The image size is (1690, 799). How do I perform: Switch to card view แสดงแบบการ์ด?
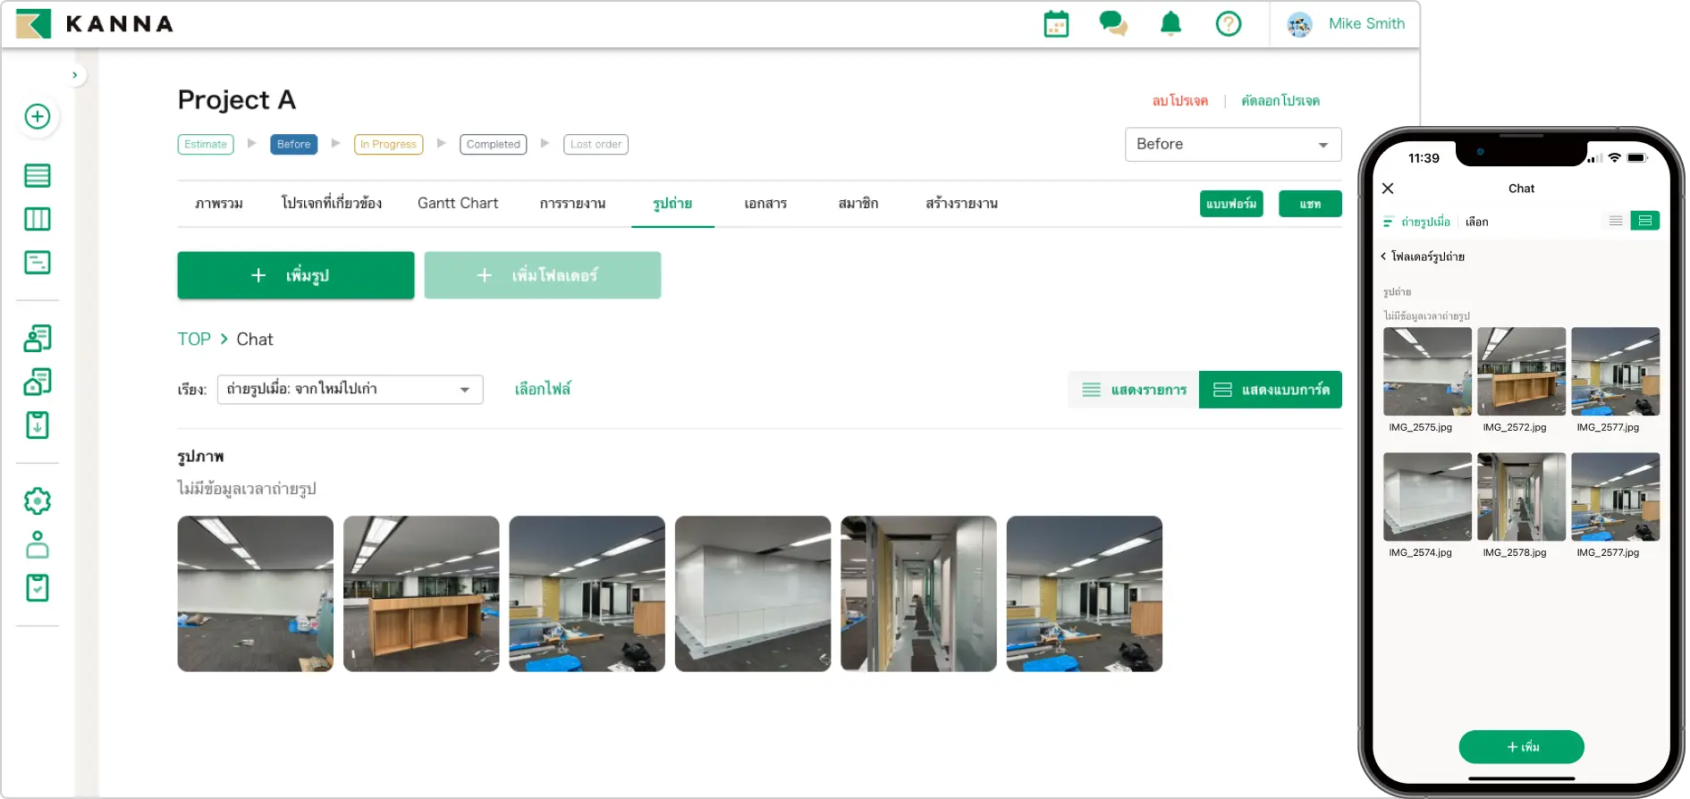pyautogui.click(x=1270, y=390)
